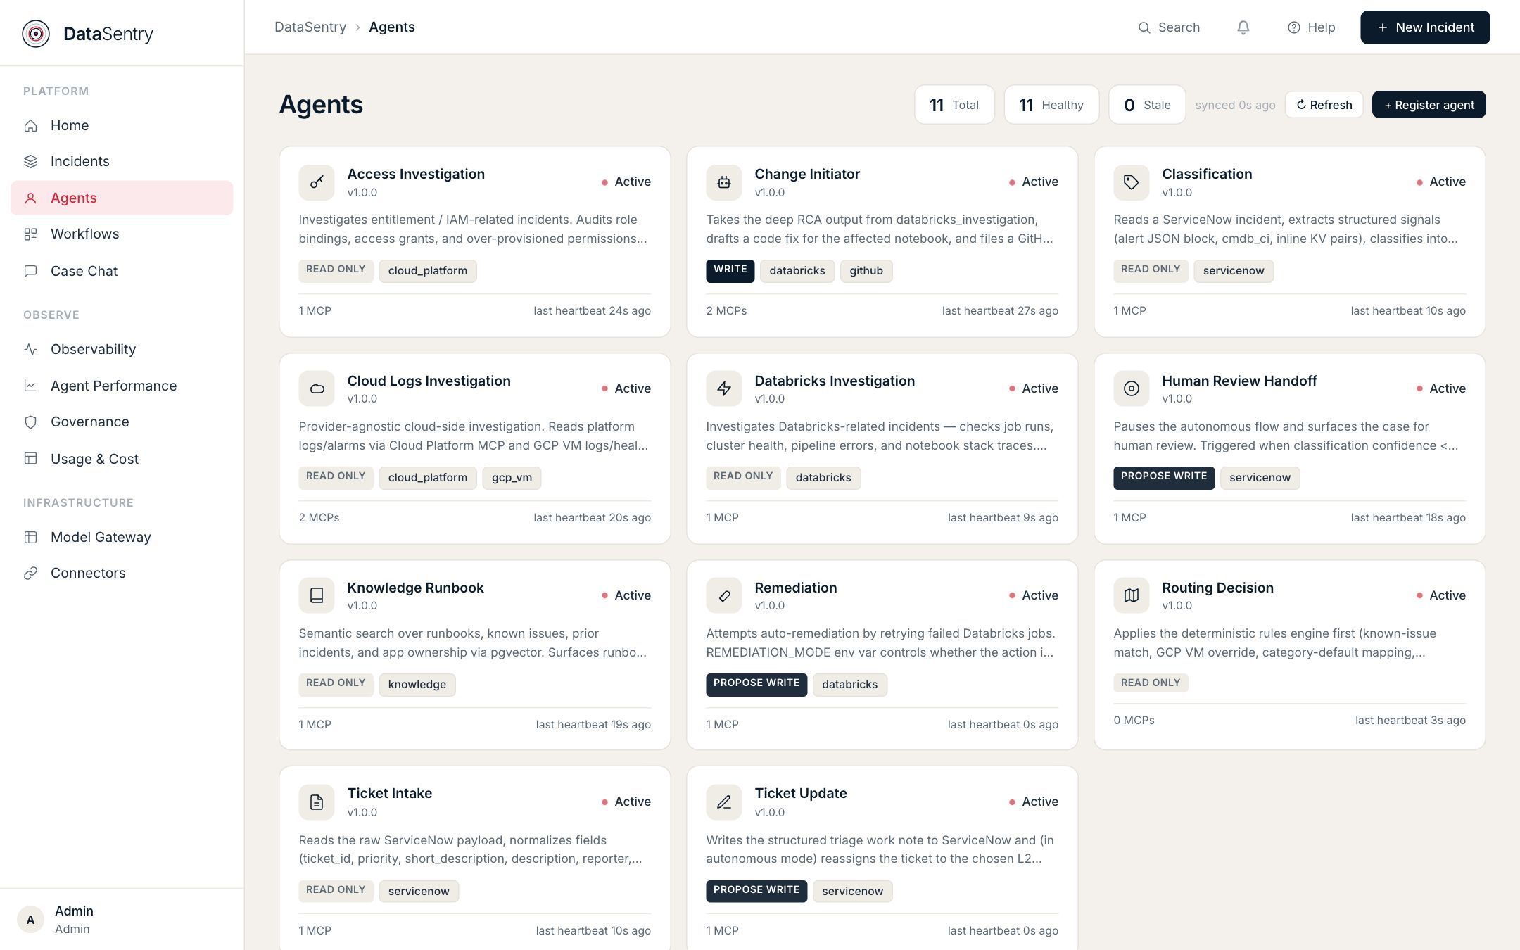The height and width of the screenshot is (950, 1520).
Task: Click the 11 Healthy stat chip
Action: [x=1051, y=105]
